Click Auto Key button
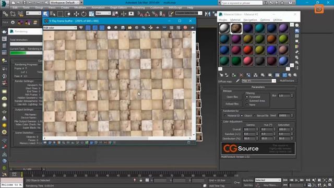 click(x=248, y=180)
